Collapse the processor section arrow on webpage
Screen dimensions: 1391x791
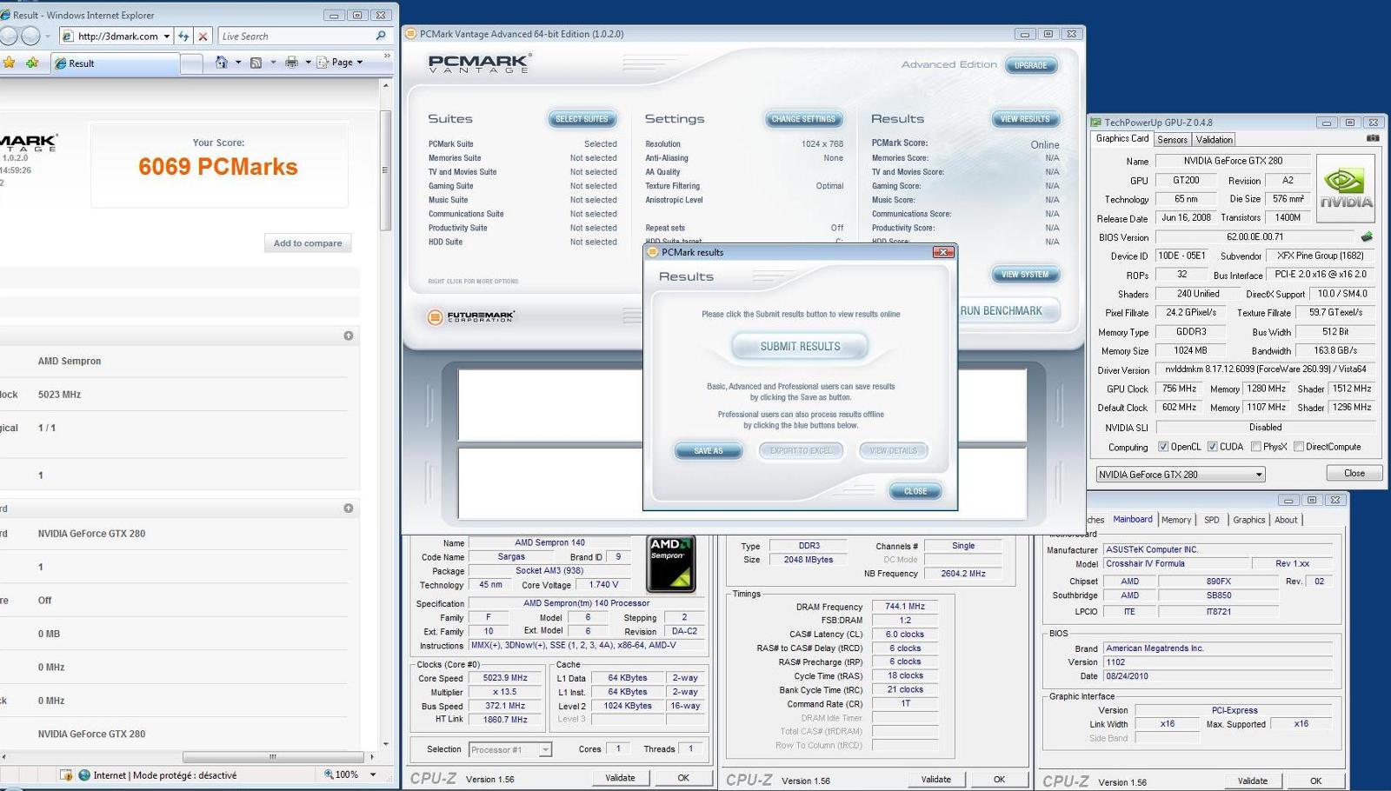click(x=349, y=336)
